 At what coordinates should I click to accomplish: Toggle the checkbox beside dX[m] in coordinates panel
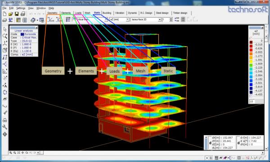tap(210, 138)
